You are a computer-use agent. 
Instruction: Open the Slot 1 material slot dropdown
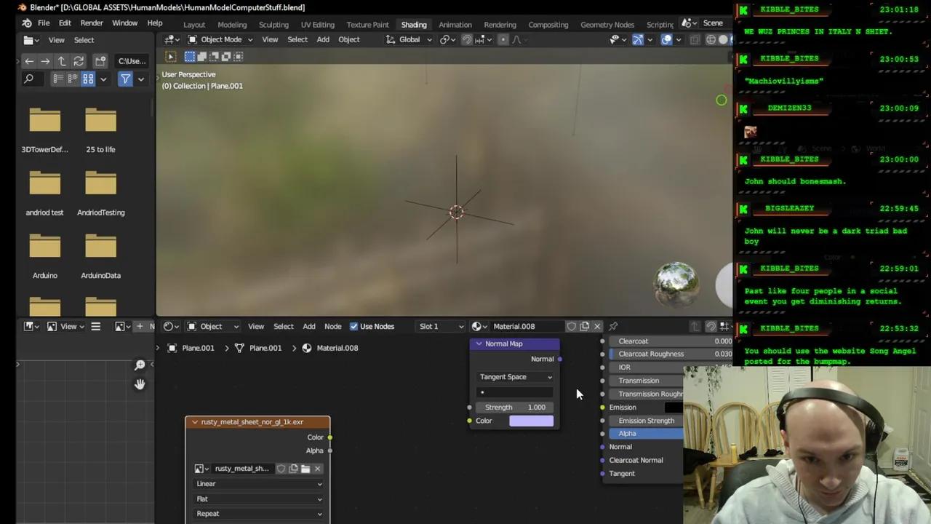pyautogui.click(x=441, y=326)
